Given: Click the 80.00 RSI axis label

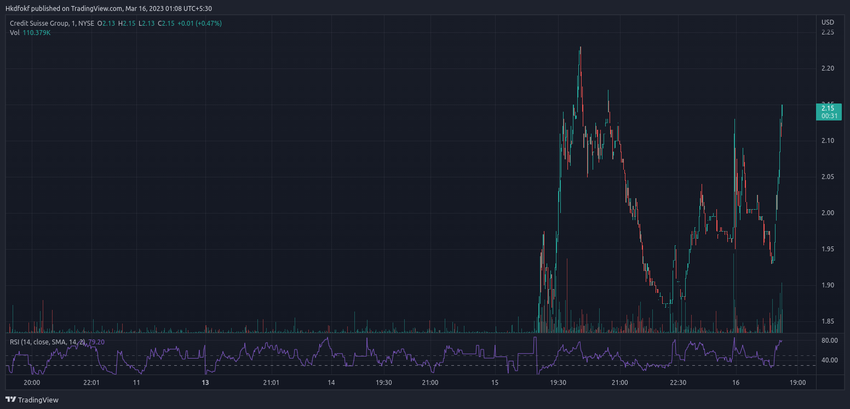Looking at the screenshot, I should [830, 340].
